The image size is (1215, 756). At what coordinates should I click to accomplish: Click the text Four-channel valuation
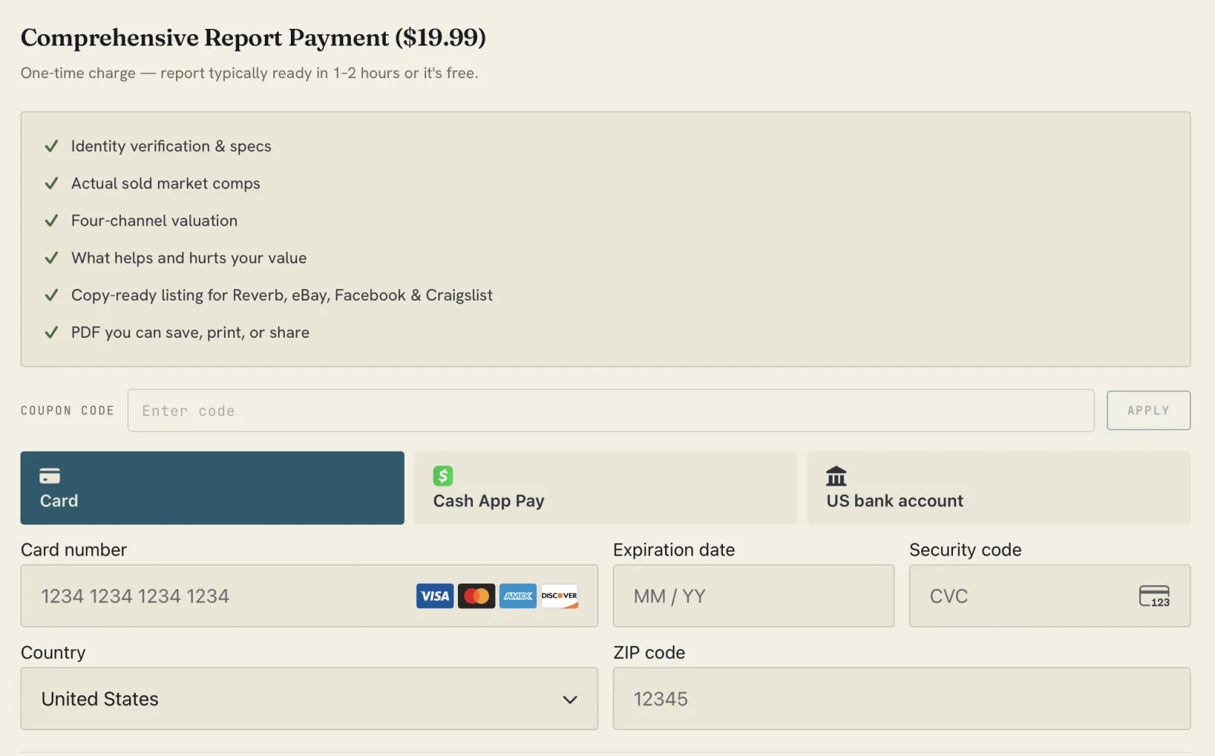[154, 220]
